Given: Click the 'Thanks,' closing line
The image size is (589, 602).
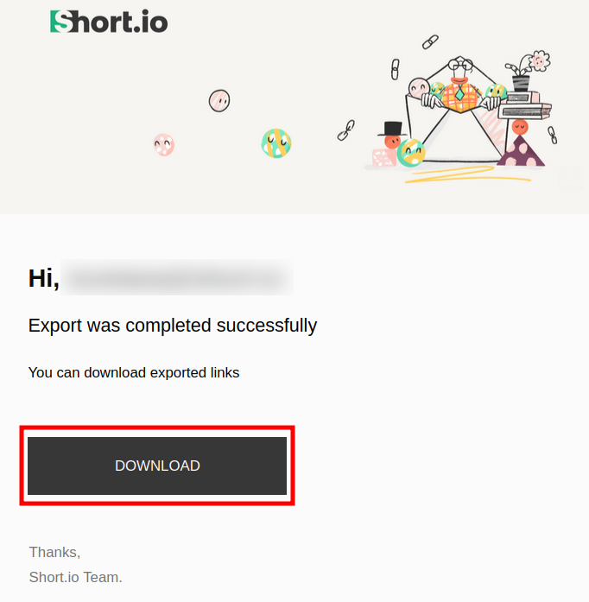Looking at the screenshot, I should coord(54,552).
